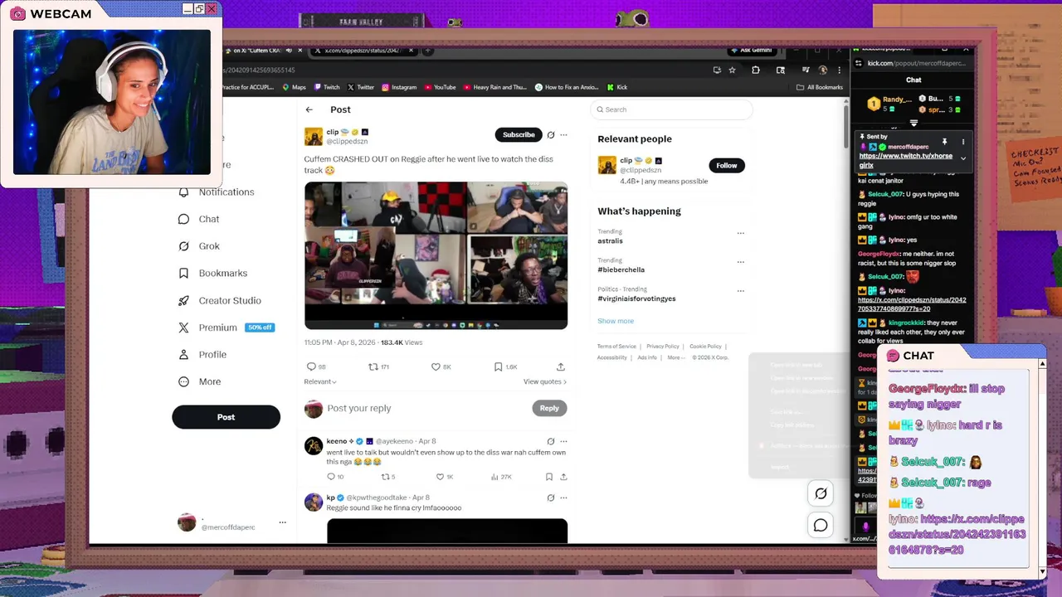Follow clip in Relevant people

click(x=727, y=165)
